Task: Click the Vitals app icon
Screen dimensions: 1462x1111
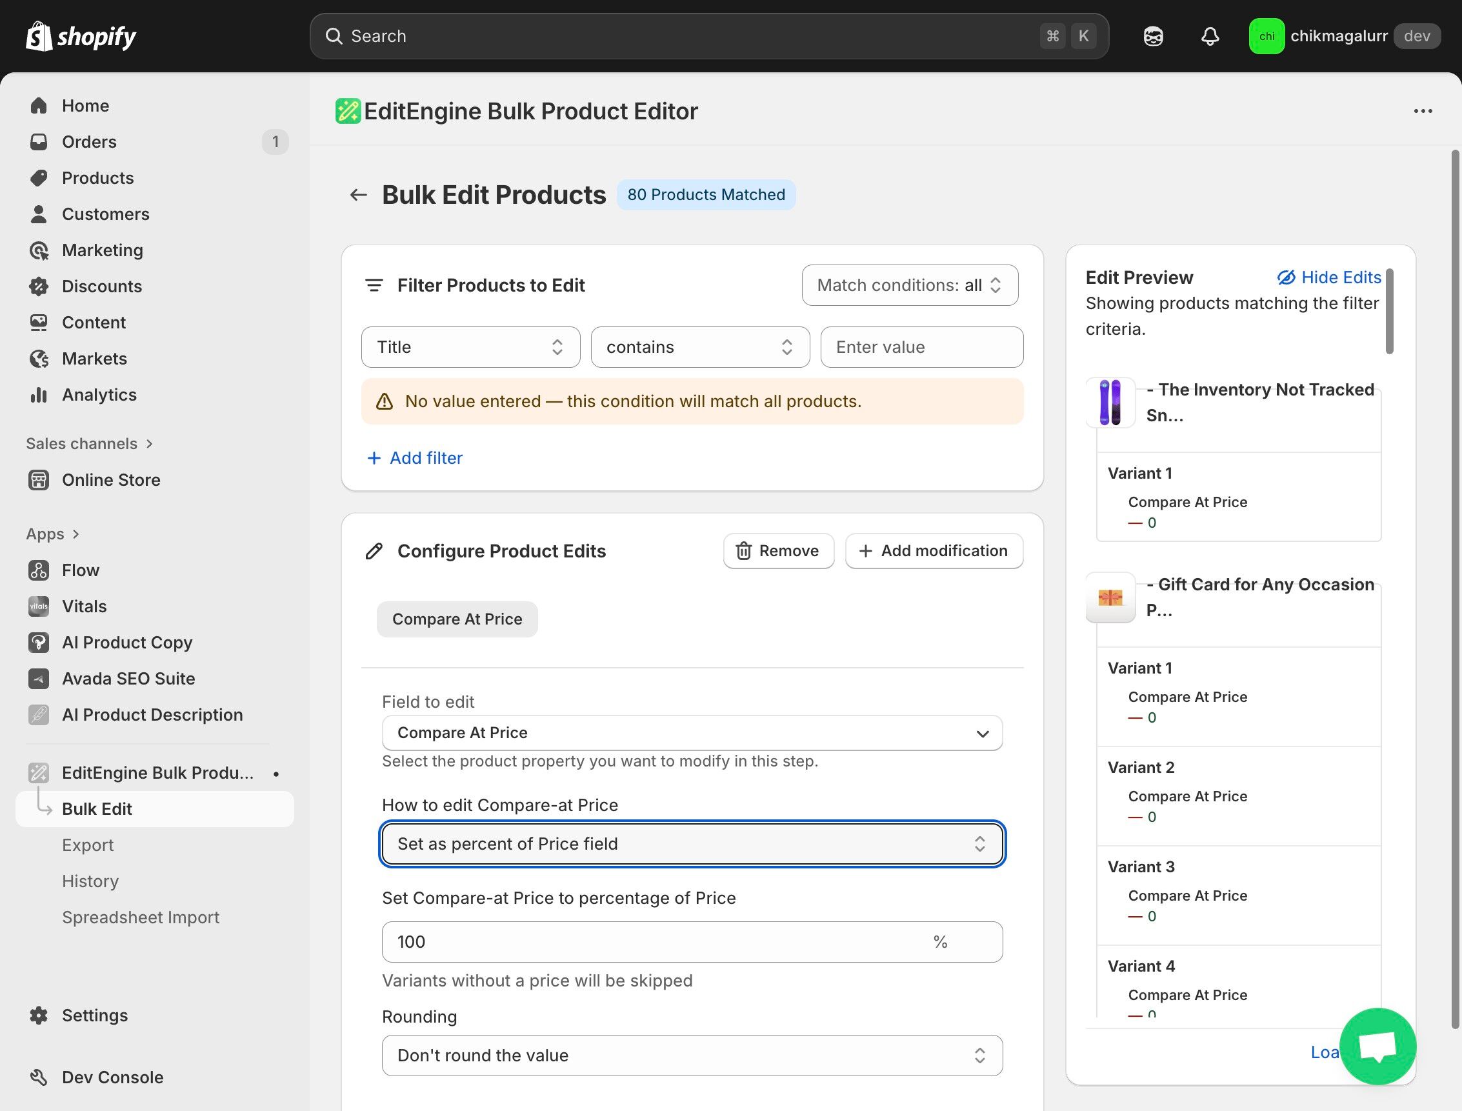Action: 38,606
